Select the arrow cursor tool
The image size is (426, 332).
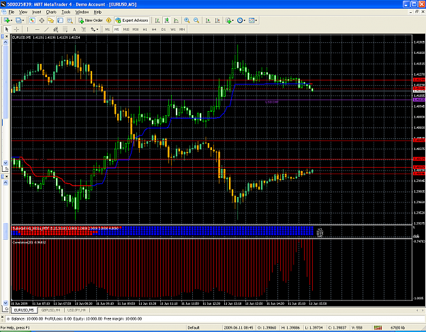[7, 29]
